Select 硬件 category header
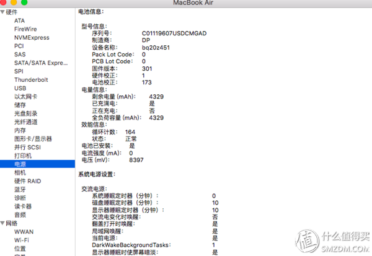 point(11,12)
